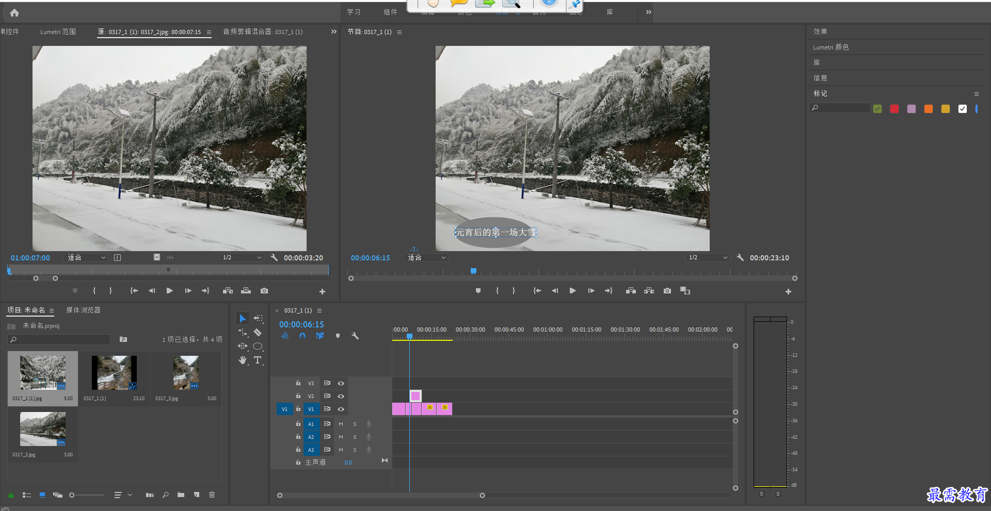991x511 pixels.
Task: Open Program monitor playback resolution dropdown
Action: click(708, 257)
